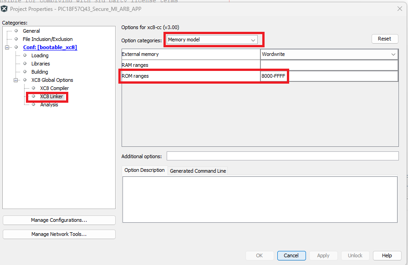Select the Loading category
Image resolution: width=408 pixels, height=265 pixels.
click(40, 55)
